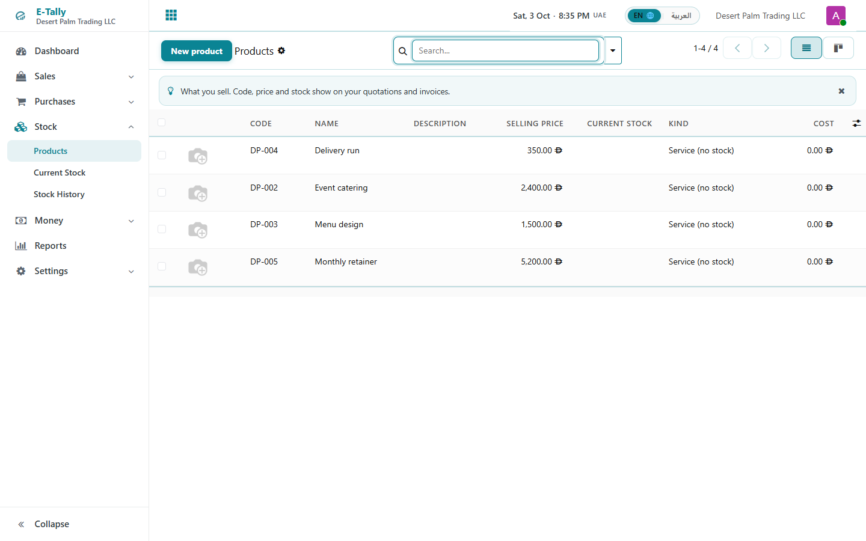This screenshot has height=541, width=866.
Task: Open the Reports page
Action: 75,246
